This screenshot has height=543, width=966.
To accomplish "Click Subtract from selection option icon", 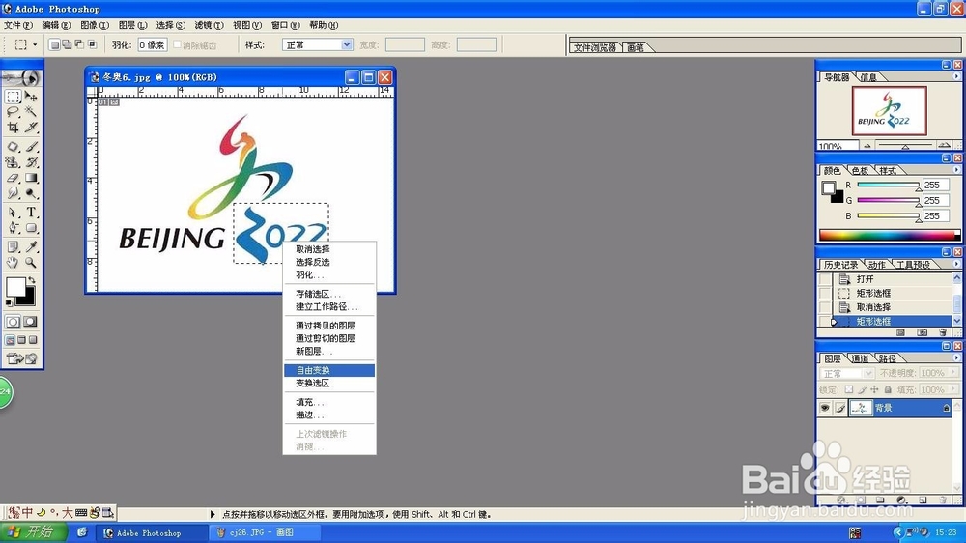I will click(79, 44).
